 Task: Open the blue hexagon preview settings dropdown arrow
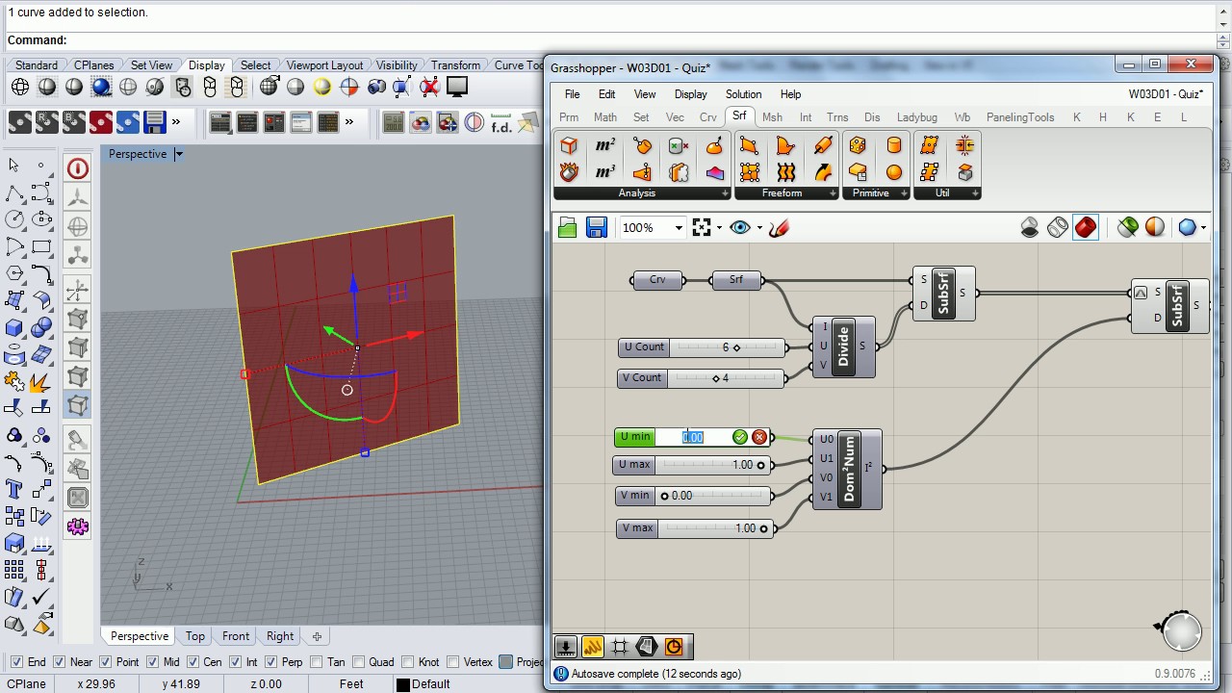(x=1203, y=228)
